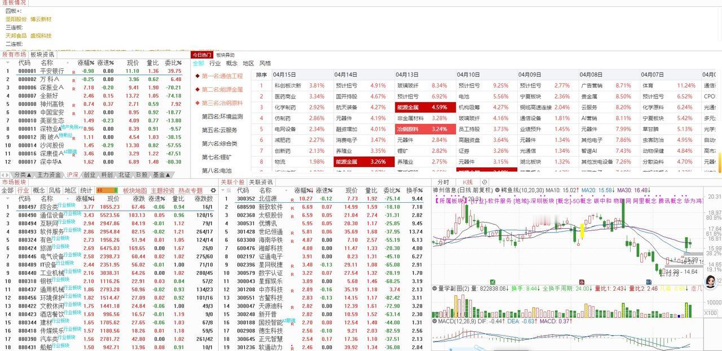Switch to 板块资讯 tab
This screenshot has width=722, height=351.
tap(42, 55)
